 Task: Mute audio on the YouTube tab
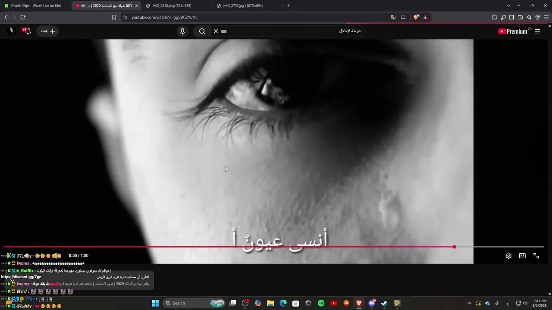[83, 6]
